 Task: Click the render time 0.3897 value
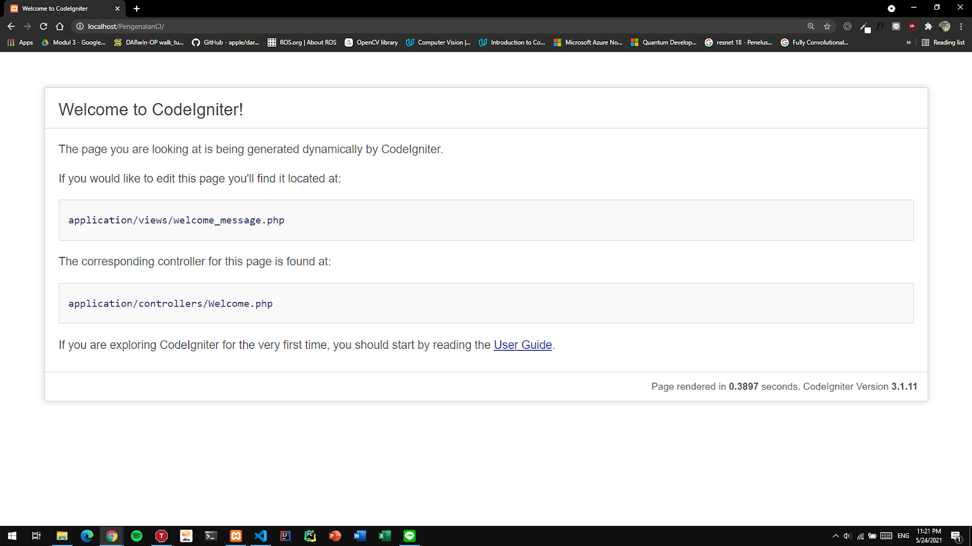pos(744,386)
